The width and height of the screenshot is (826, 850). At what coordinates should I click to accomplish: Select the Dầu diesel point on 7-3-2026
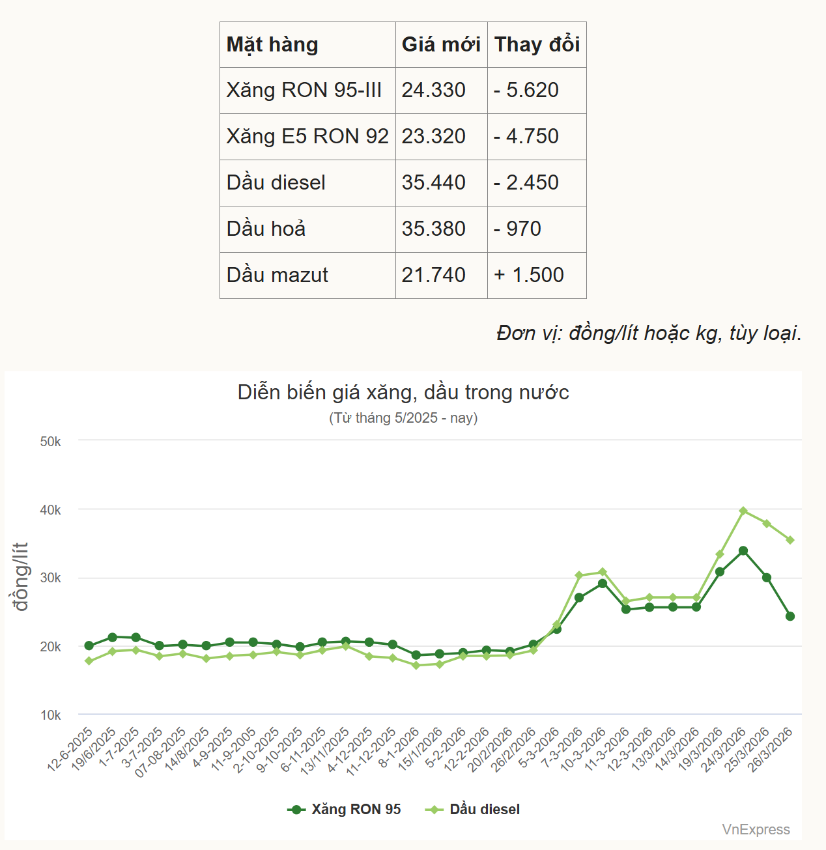(x=579, y=575)
